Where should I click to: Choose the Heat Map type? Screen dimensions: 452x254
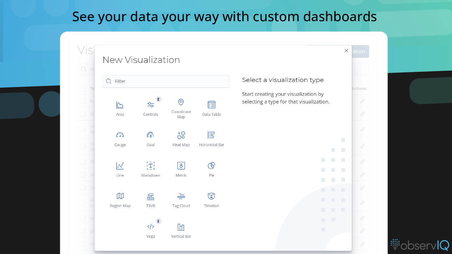click(181, 138)
